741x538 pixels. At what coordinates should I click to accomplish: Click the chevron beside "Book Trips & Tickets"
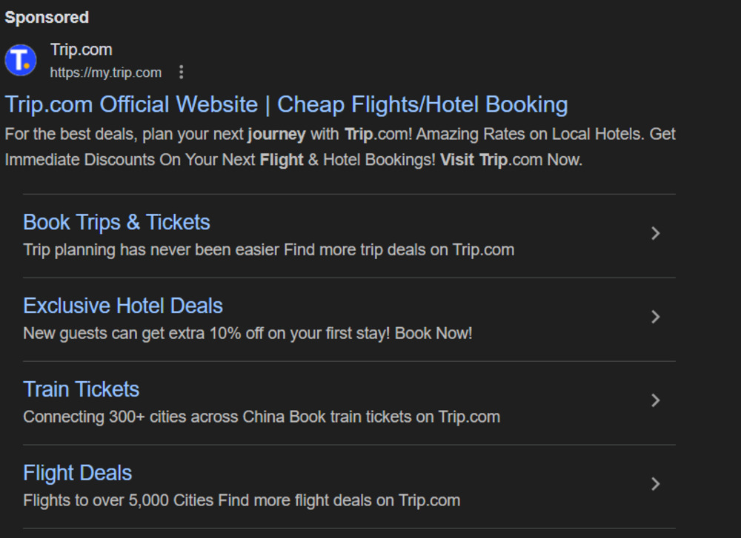[656, 233]
